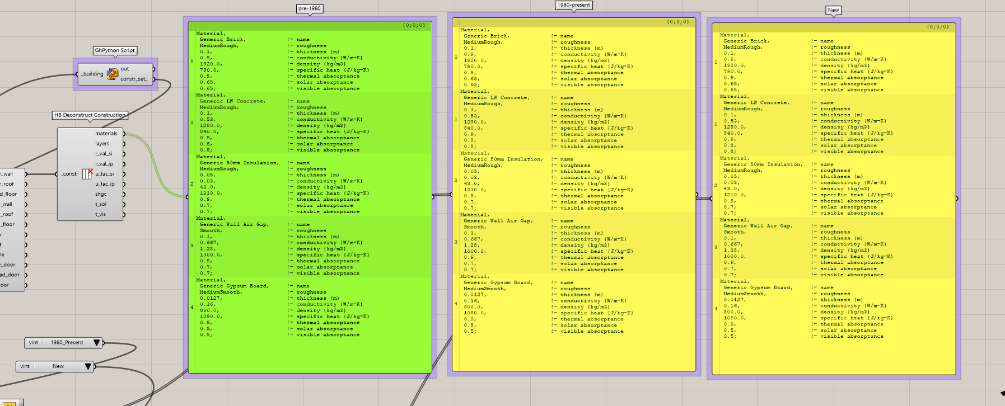This screenshot has width=1005, height=406.
Task: Expand the New value list dropdown arrow
Action: point(88,367)
